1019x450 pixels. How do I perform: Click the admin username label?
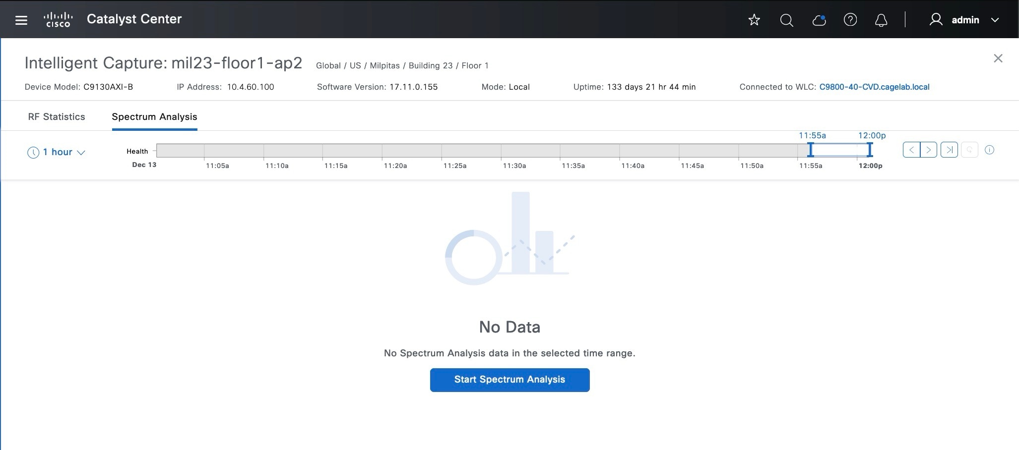[x=965, y=20]
